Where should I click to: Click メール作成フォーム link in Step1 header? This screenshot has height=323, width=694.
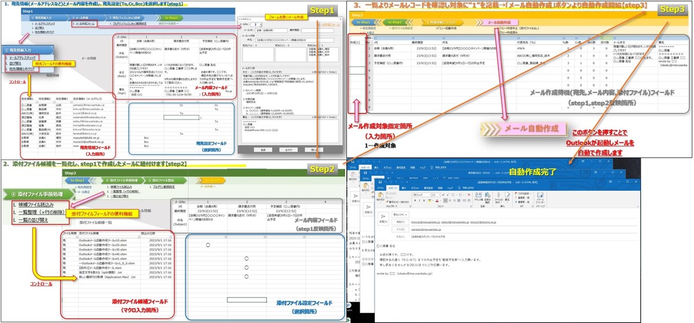(85, 24)
